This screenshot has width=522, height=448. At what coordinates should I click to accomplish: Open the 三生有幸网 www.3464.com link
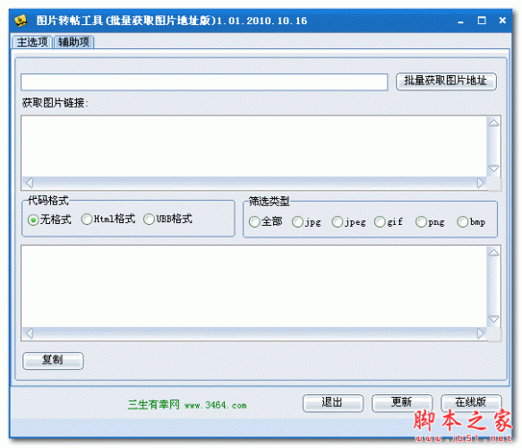pyautogui.click(x=187, y=405)
